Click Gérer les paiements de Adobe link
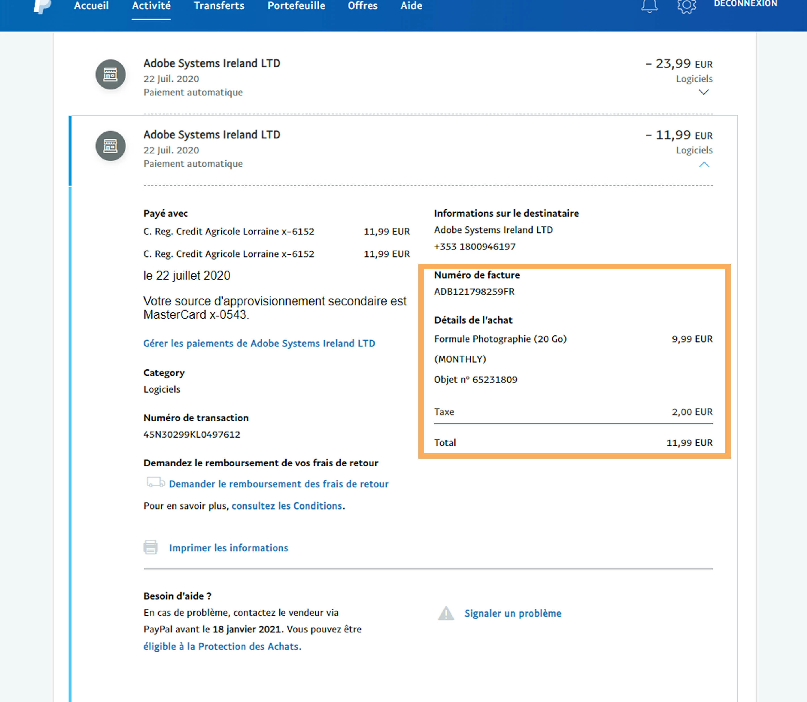The image size is (807, 702). pyautogui.click(x=259, y=344)
